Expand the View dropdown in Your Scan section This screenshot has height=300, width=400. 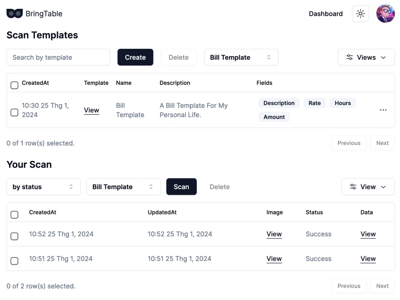coord(368,186)
